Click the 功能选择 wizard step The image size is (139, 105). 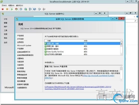[x=20, y=62]
